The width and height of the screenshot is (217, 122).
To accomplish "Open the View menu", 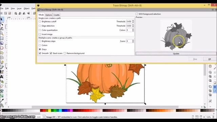I will click(x=13, y=8).
